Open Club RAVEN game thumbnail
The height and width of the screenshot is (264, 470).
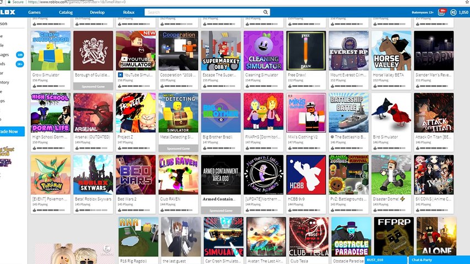click(x=179, y=175)
